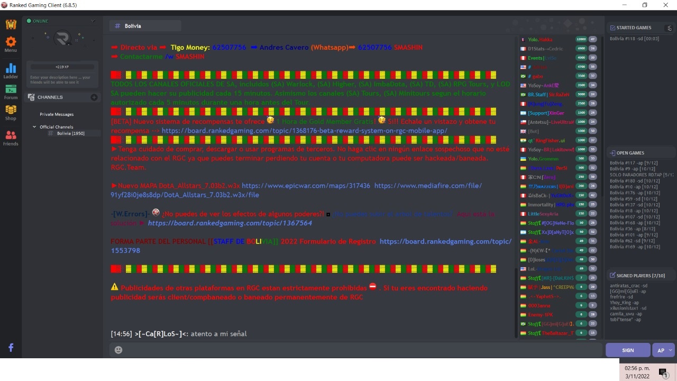Select the Bolivia chat tab

coord(145,26)
